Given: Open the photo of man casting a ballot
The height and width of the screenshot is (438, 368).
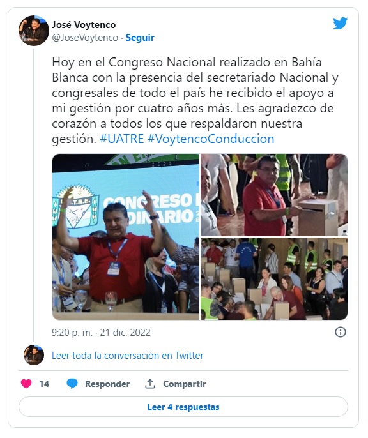Looking at the screenshot, I should (x=274, y=195).
